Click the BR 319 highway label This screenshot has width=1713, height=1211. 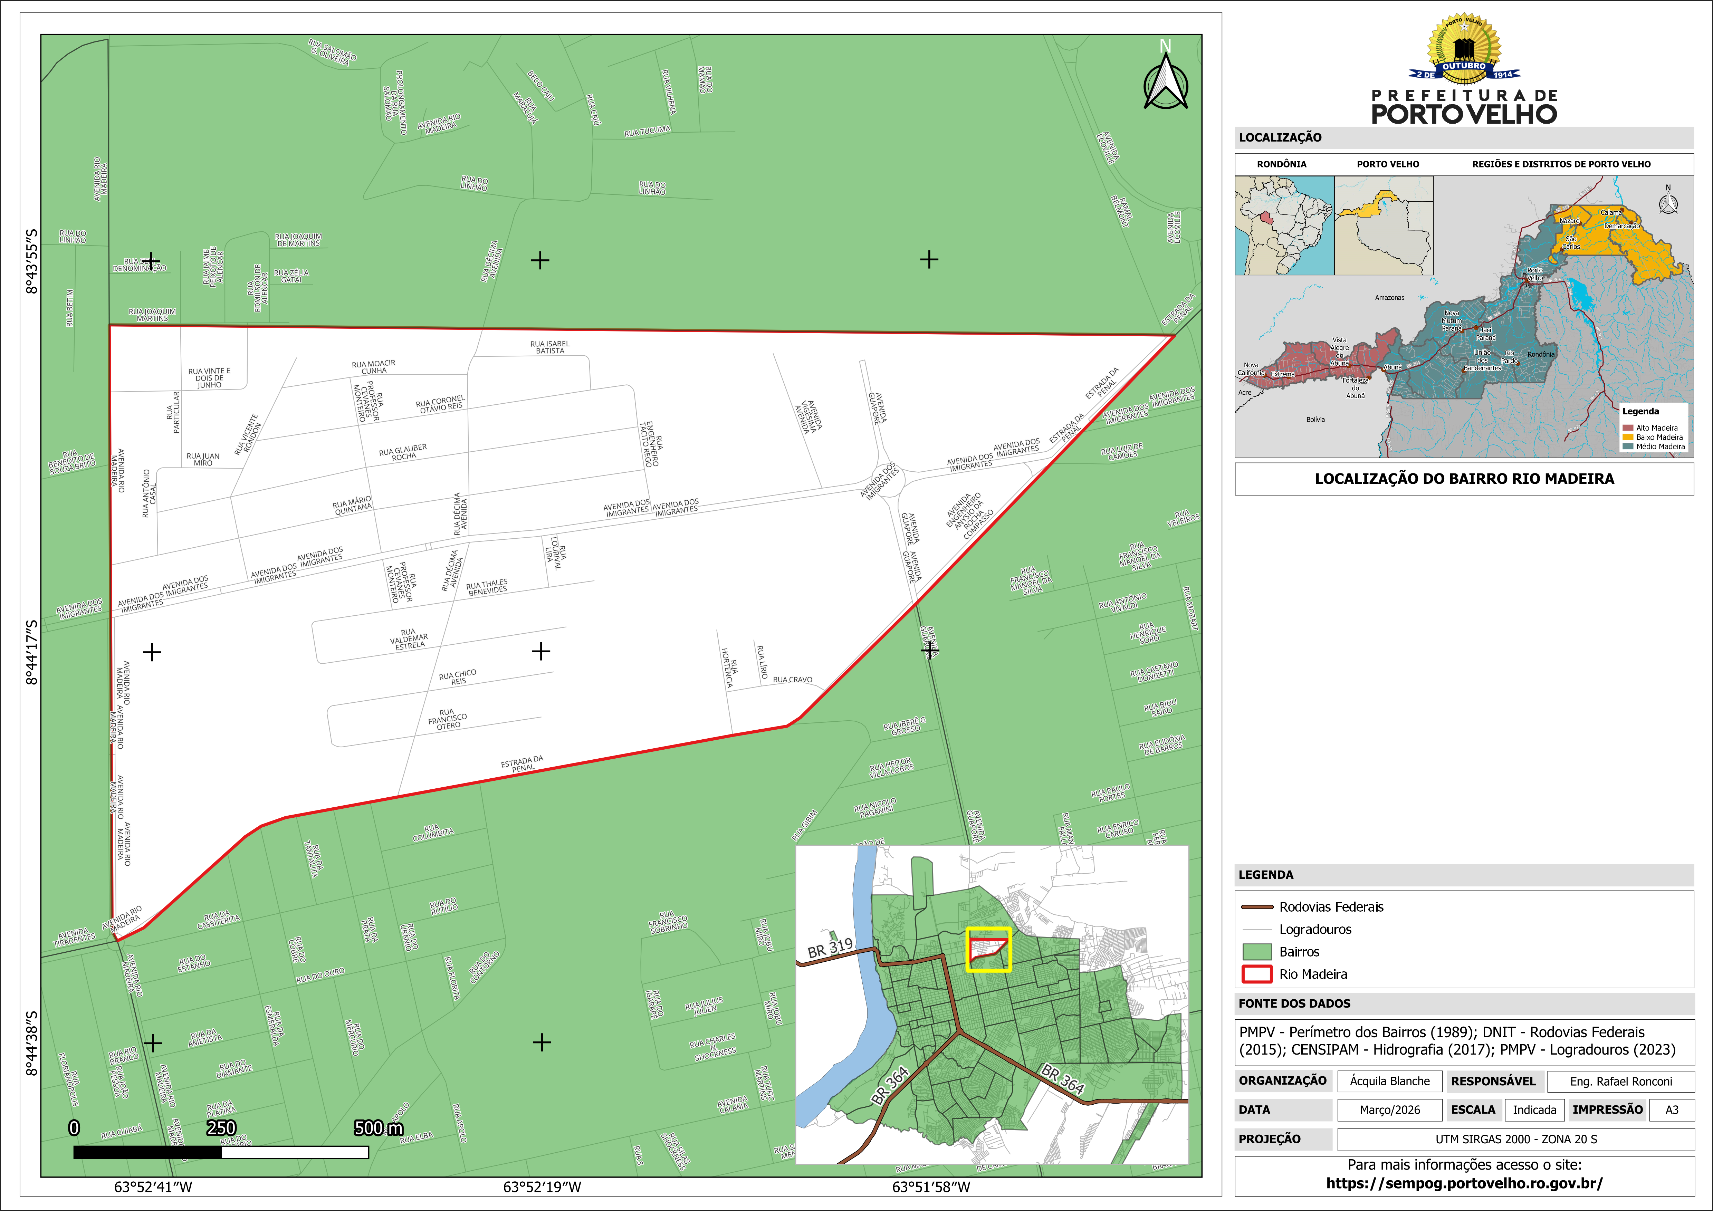tap(830, 948)
